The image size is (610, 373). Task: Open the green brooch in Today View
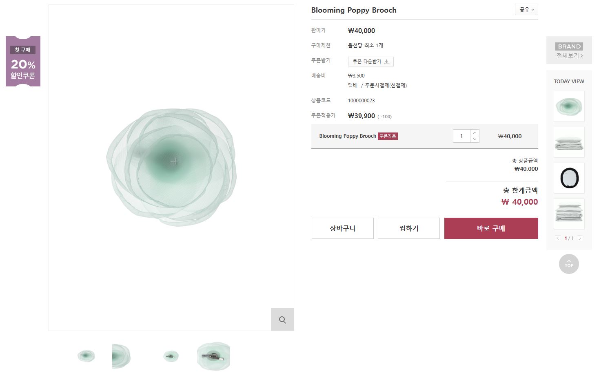569,106
